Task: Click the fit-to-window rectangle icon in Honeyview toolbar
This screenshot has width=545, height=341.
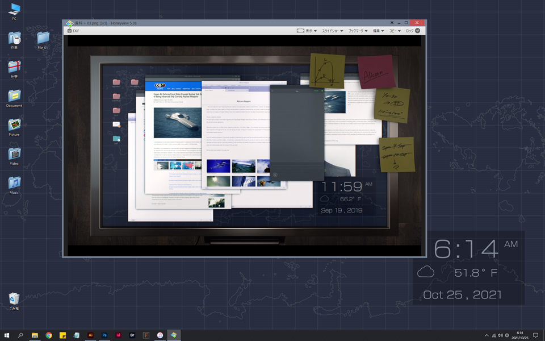Action: [300, 31]
